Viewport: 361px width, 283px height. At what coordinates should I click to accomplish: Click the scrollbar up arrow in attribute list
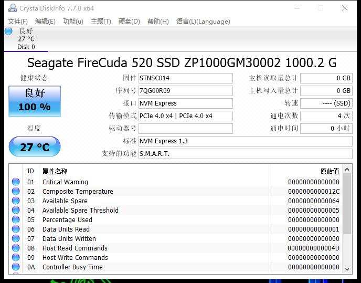347,170
